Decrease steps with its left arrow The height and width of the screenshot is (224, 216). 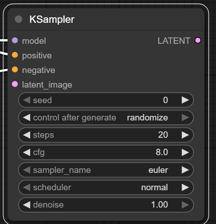[26, 135]
